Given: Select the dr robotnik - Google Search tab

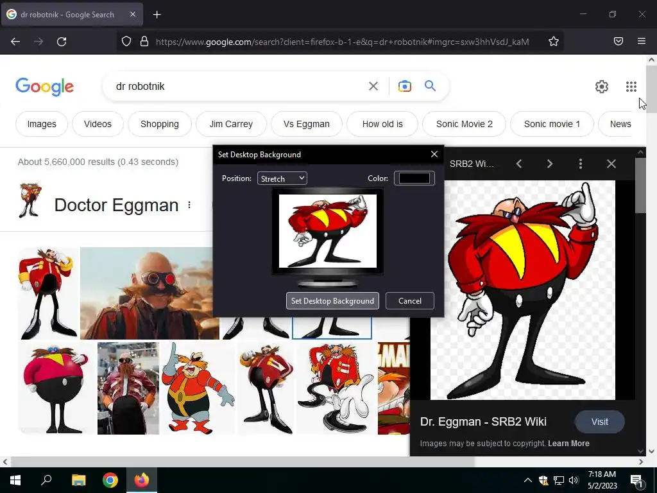Looking at the screenshot, I should pos(72,15).
